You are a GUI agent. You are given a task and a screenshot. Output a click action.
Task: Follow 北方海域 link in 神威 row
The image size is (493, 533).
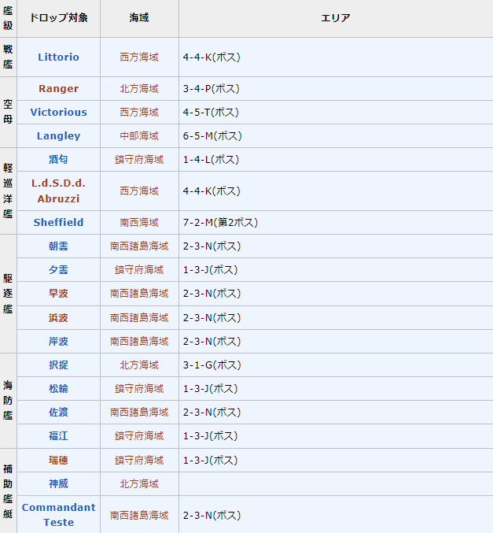[x=139, y=483]
